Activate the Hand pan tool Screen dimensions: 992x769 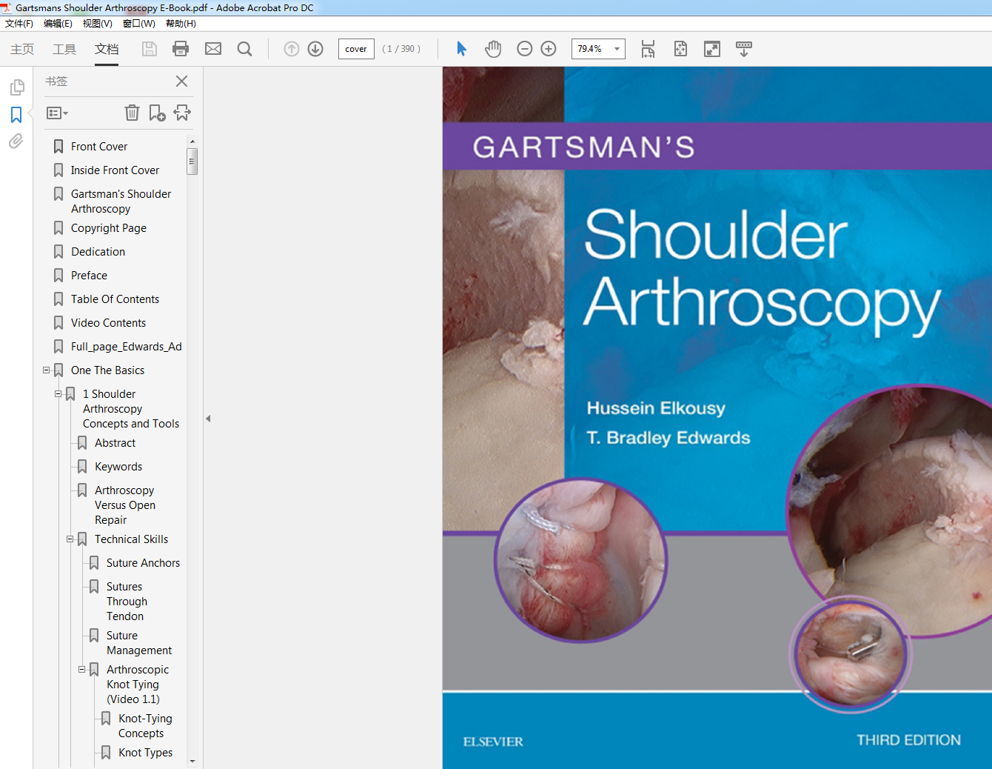493,49
